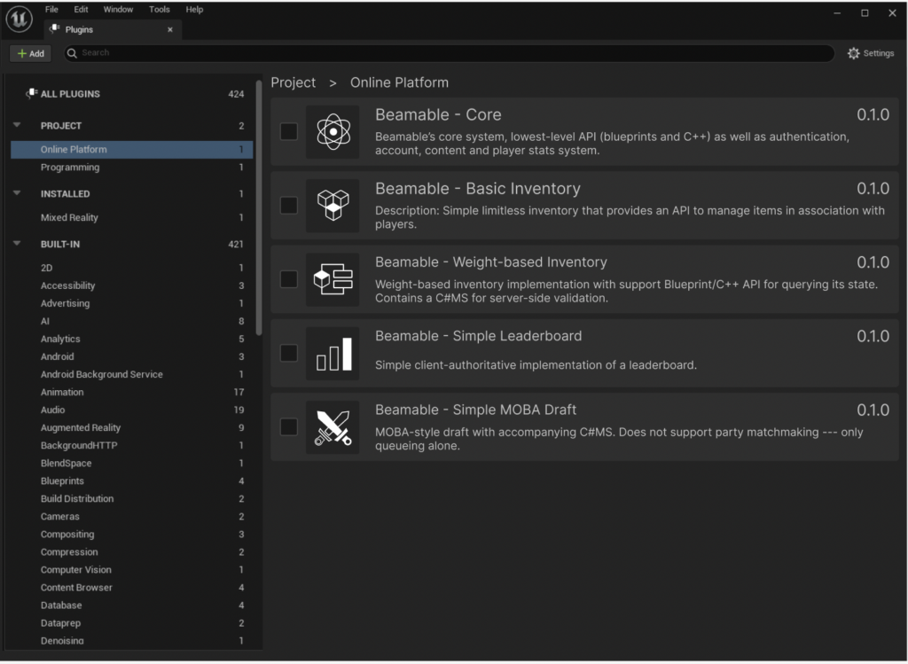This screenshot has height=664, width=908.
Task: Click the Unreal Engine logo
Action: point(19,19)
